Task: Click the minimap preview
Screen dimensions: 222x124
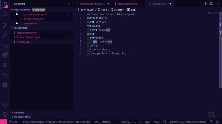Action: click(x=213, y=13)
